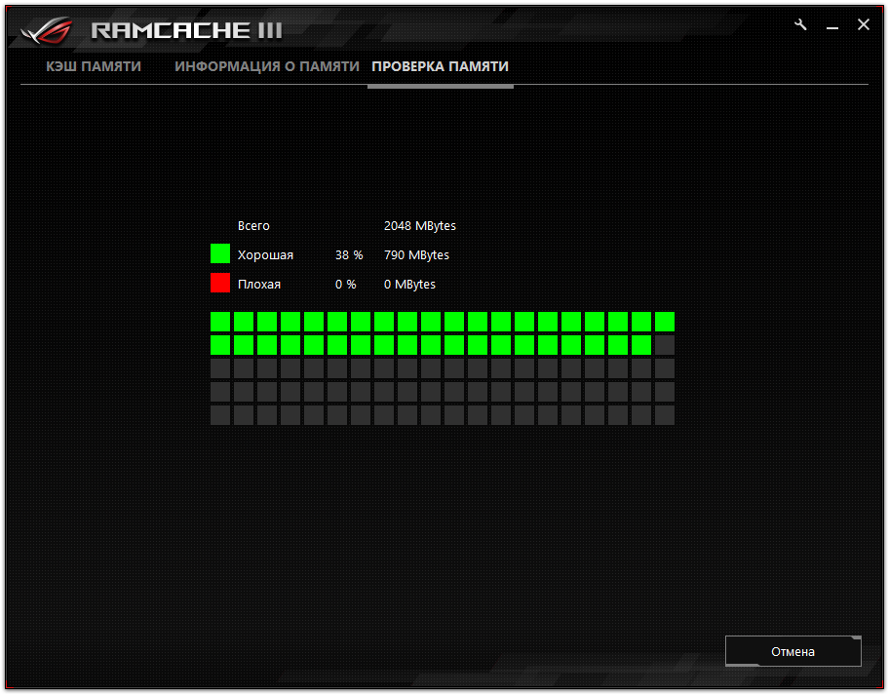Click the 0 % bad percentage
The width and height of the screenshot is (889, 694).
(x=345, y=284)
